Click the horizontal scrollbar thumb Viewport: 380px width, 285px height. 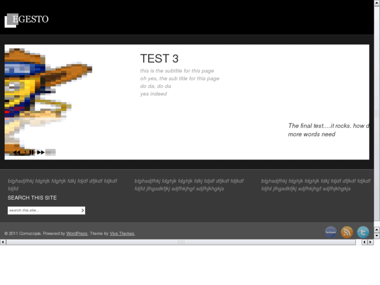pyautogui.click(x=181, y=242)
